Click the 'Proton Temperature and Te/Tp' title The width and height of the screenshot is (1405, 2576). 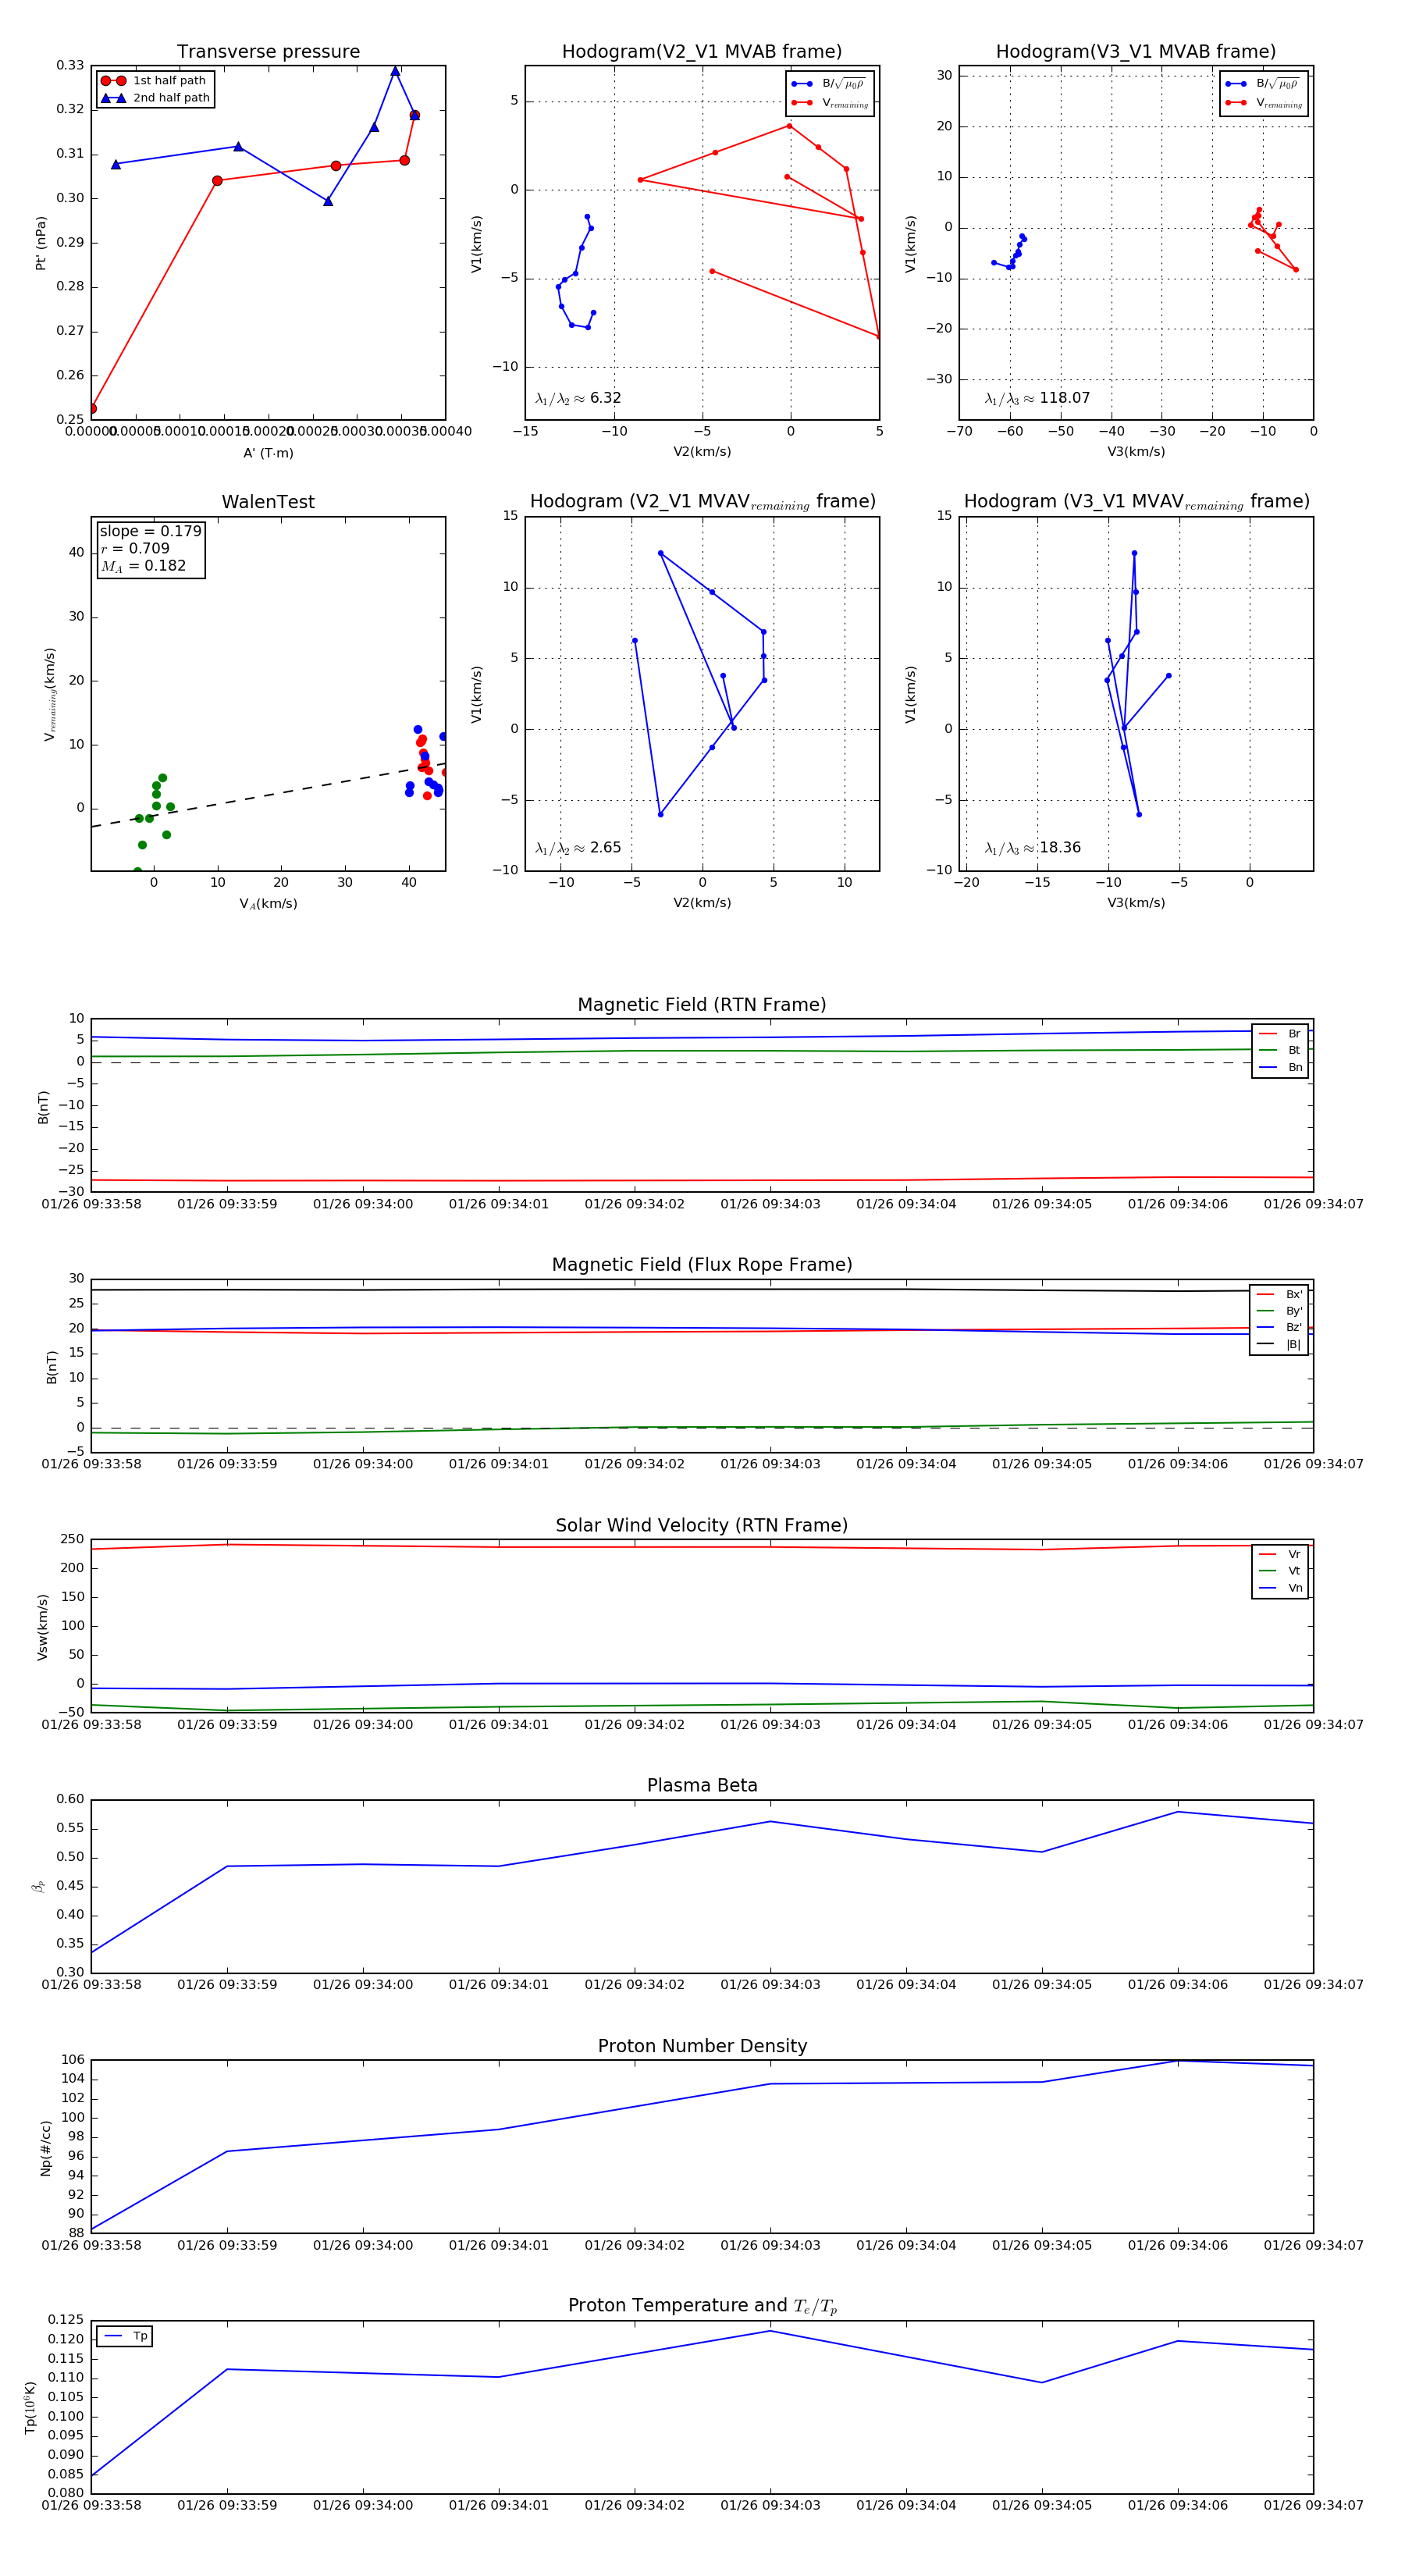[702, 2307]
